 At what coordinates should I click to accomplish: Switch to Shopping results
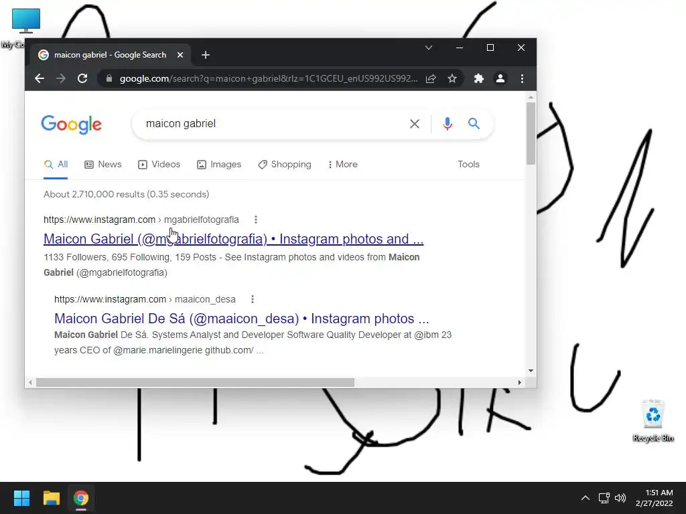pyautogui.click(x=285, y=165)
